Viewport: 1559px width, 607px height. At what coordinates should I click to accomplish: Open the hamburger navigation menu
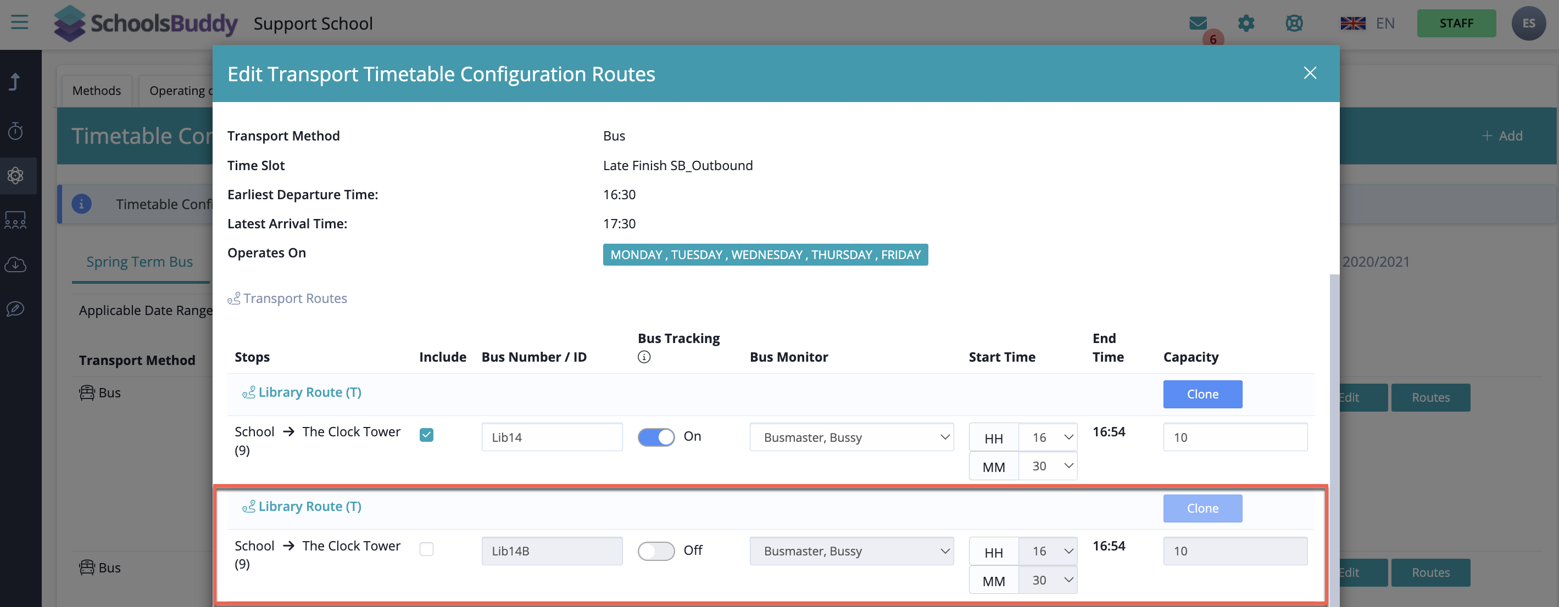point(19,23)
